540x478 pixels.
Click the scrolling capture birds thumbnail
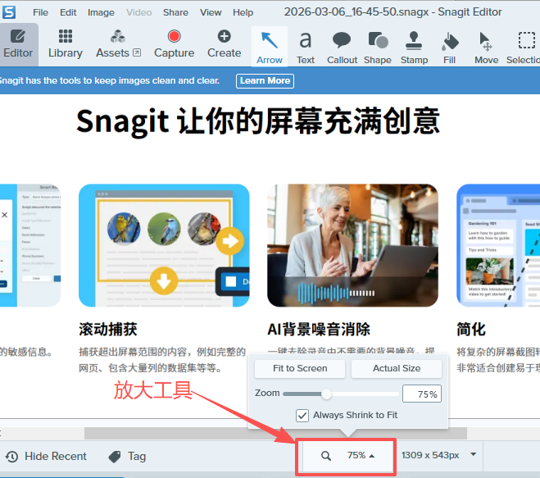[x=164, y=245]
